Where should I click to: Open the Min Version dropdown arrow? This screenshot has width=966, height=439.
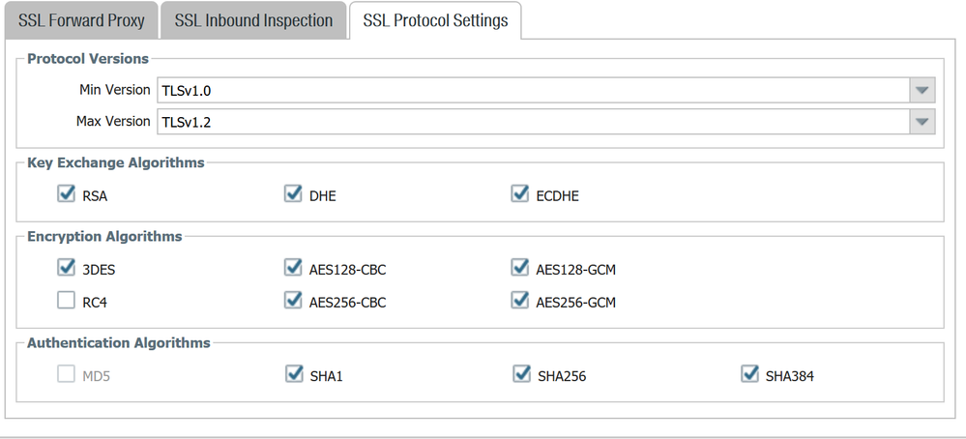[x=922, y=91]
